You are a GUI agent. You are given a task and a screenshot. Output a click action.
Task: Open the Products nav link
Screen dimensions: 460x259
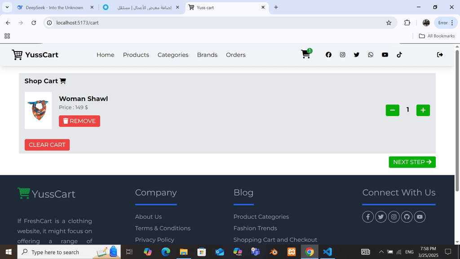click(x=136, y=55)
